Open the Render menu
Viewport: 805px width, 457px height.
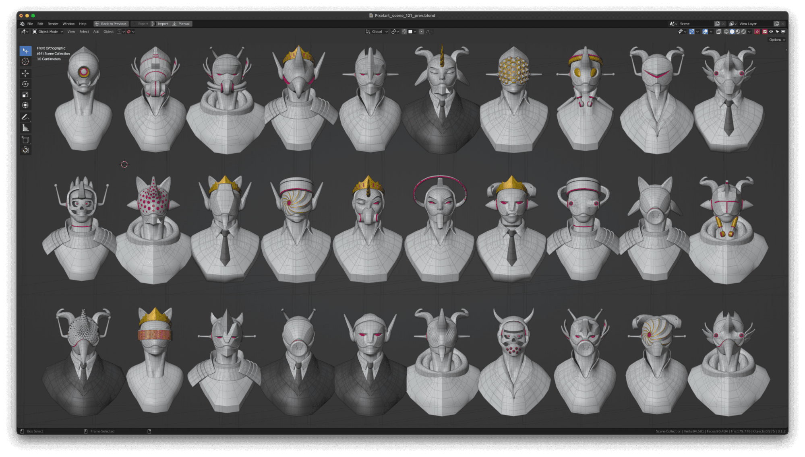tap(53, 24)
